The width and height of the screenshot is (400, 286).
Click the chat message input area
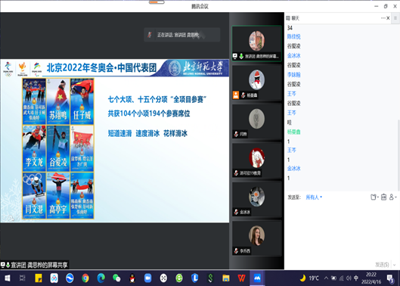click(x=341, y=230)
